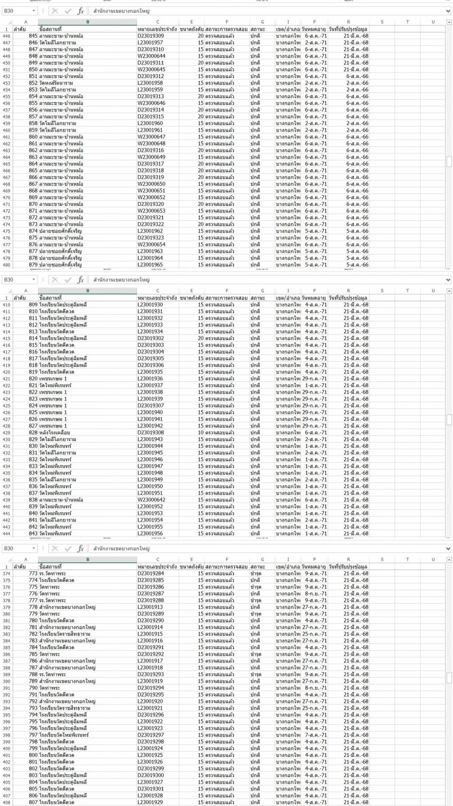The image size is (453, 806).
Task: Click cell L23001965
Action: tap(158, 265)
